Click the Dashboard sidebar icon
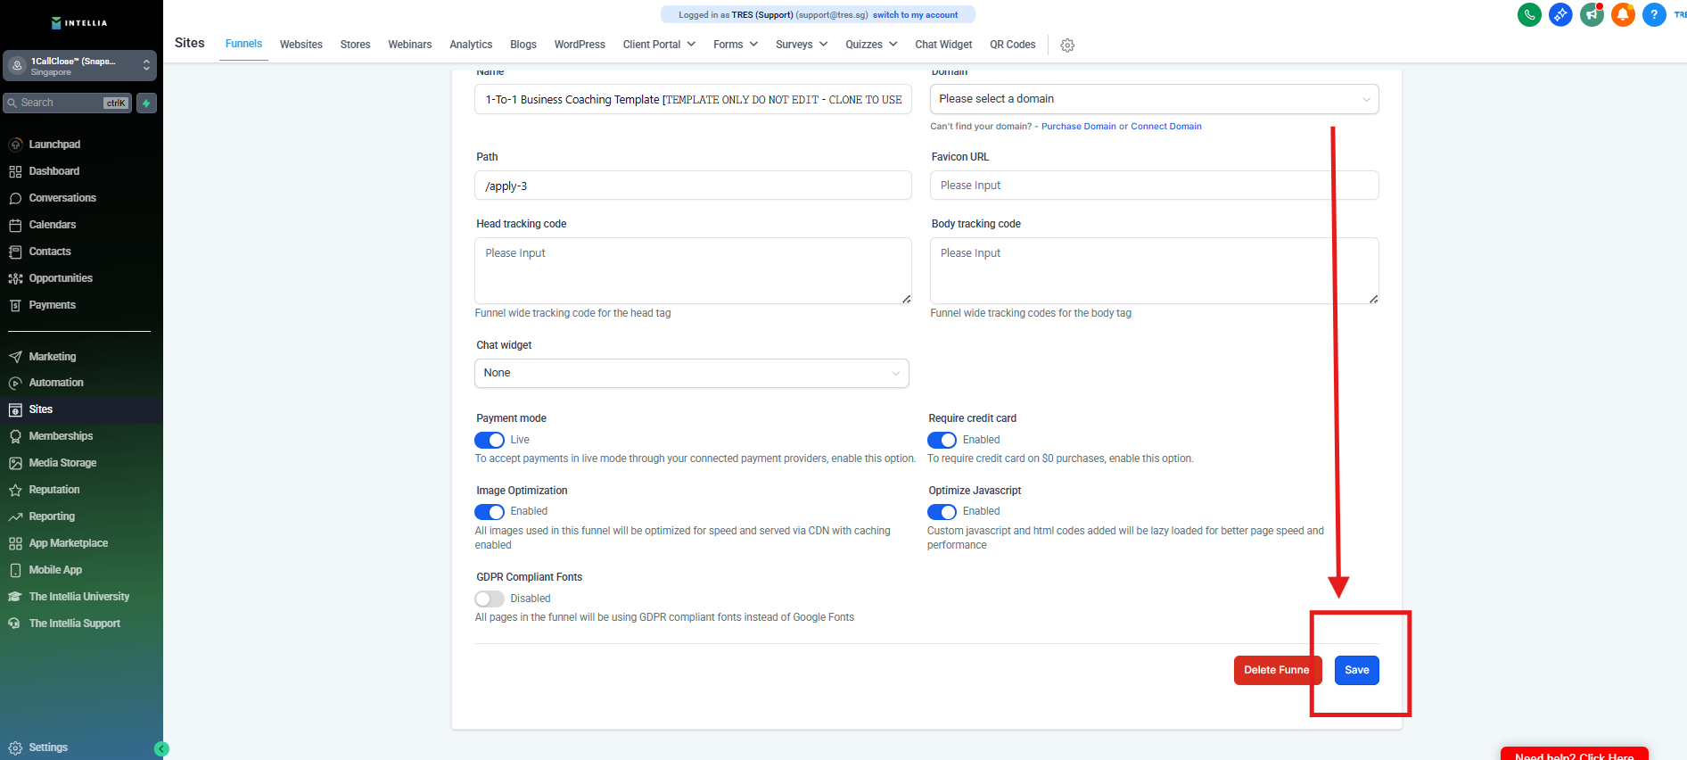Viewport: 1687px width, 760px height. coord(15,171)
